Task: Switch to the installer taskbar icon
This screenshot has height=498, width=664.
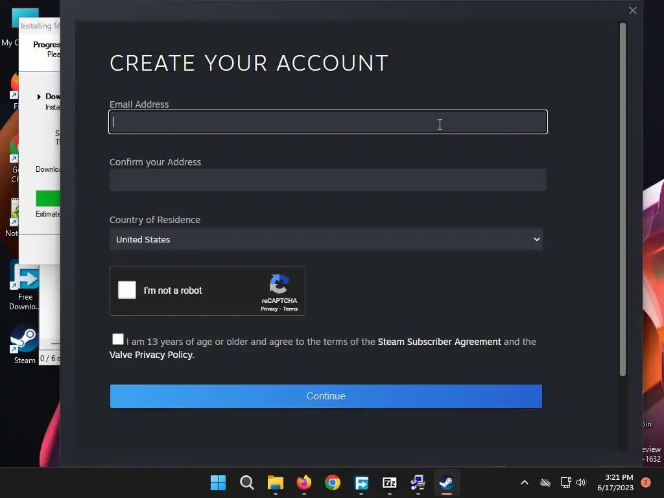Action: (418, 482)
